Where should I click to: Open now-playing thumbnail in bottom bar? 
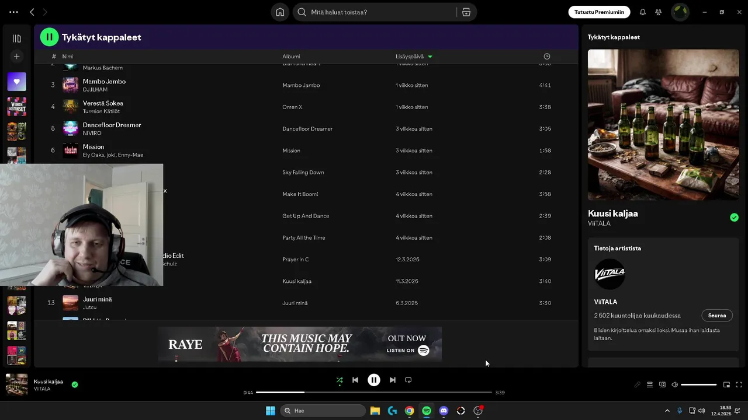pyautogui.click(x=16, y=384)
